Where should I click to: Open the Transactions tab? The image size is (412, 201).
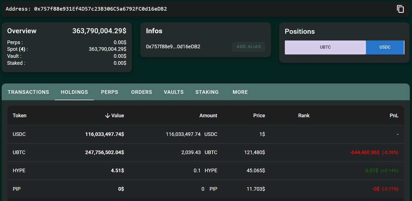tap(28, 92)
